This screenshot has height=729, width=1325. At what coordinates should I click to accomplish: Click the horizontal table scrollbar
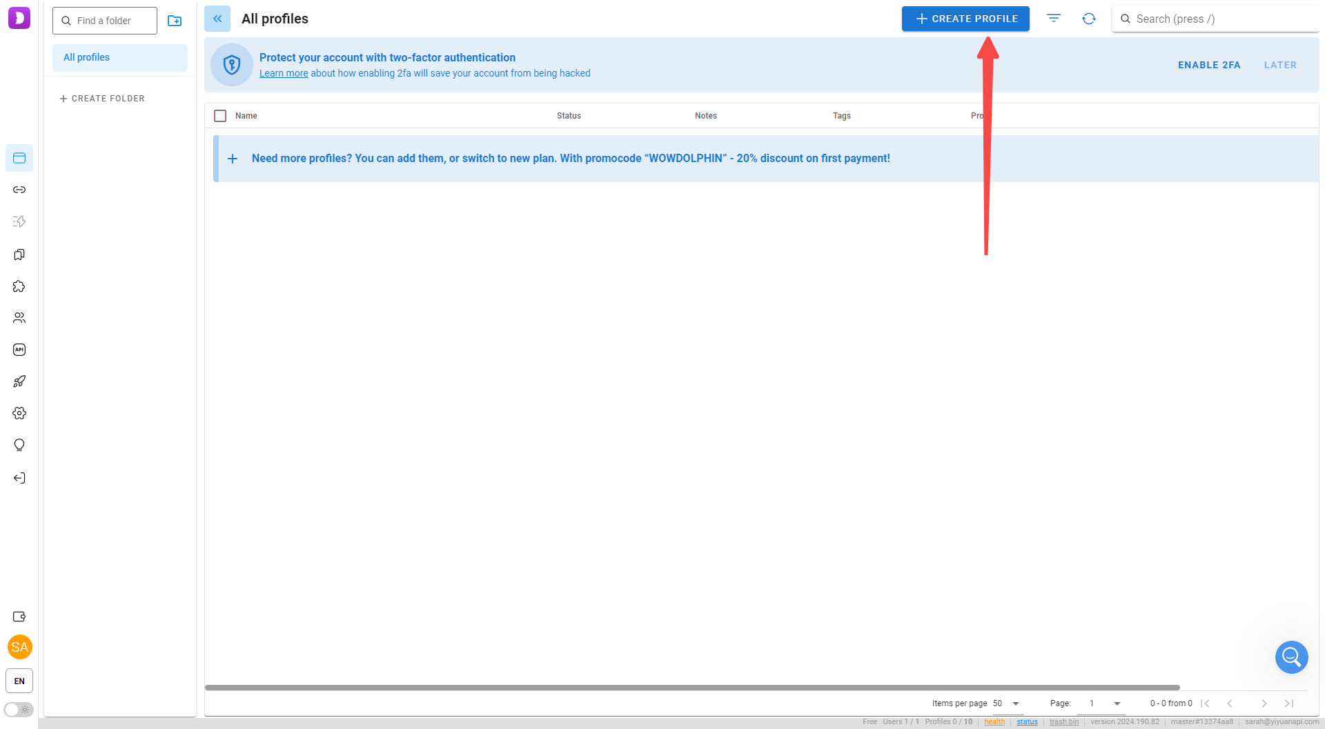pos(692,688)
